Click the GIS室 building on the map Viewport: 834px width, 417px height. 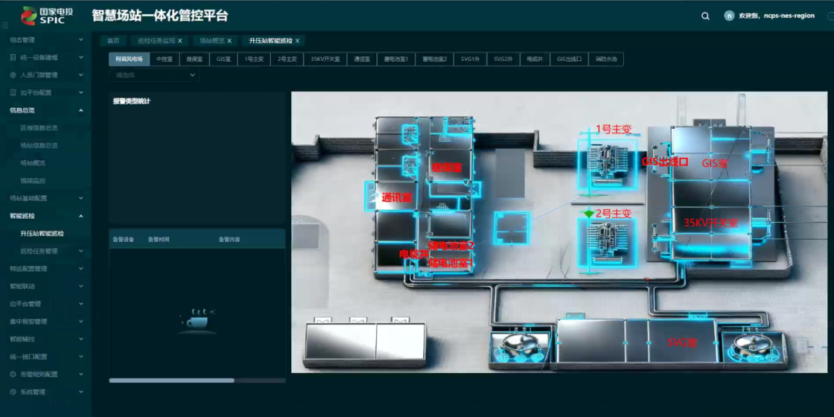(x=714, y=163)
